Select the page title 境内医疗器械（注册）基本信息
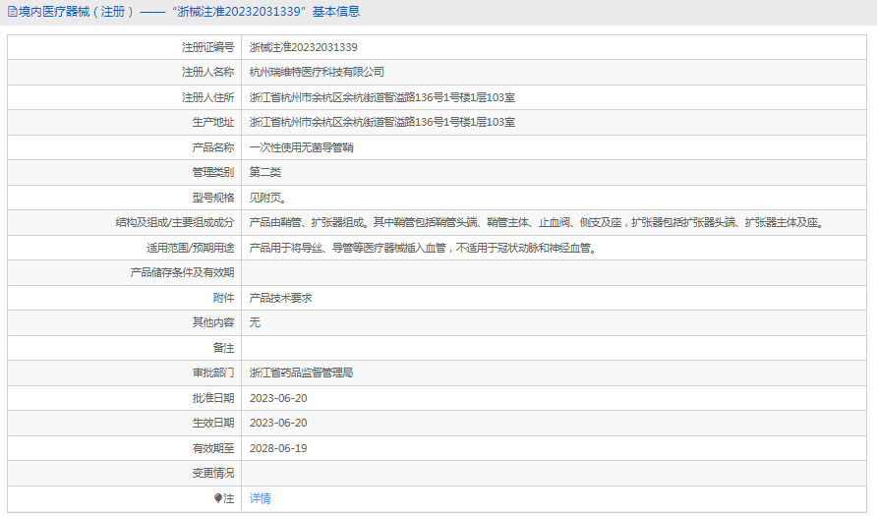This screenshot has width=877, height=516. coord(189,12)
